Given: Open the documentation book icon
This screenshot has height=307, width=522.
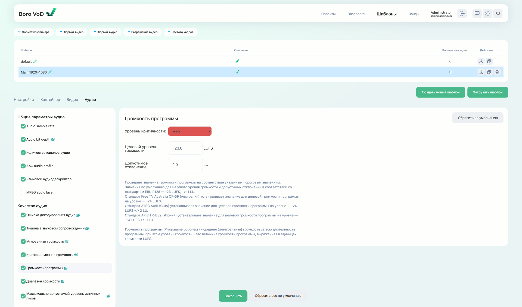Looking at the screenshot, I should point(477,13).
